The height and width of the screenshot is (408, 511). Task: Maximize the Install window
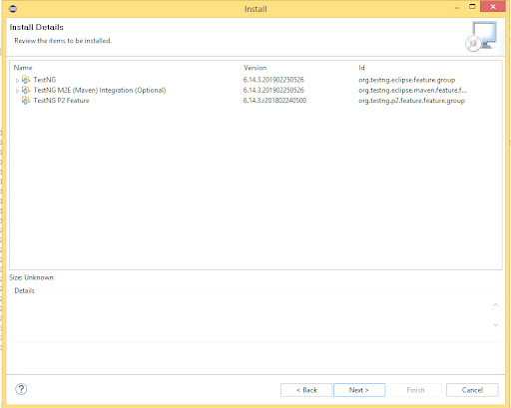472,7
